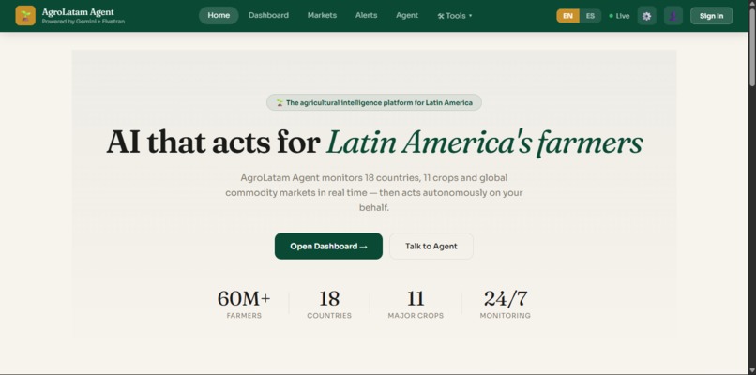756x375 pixels.
Task: Open the Alerts nav item
Action: 367,15
